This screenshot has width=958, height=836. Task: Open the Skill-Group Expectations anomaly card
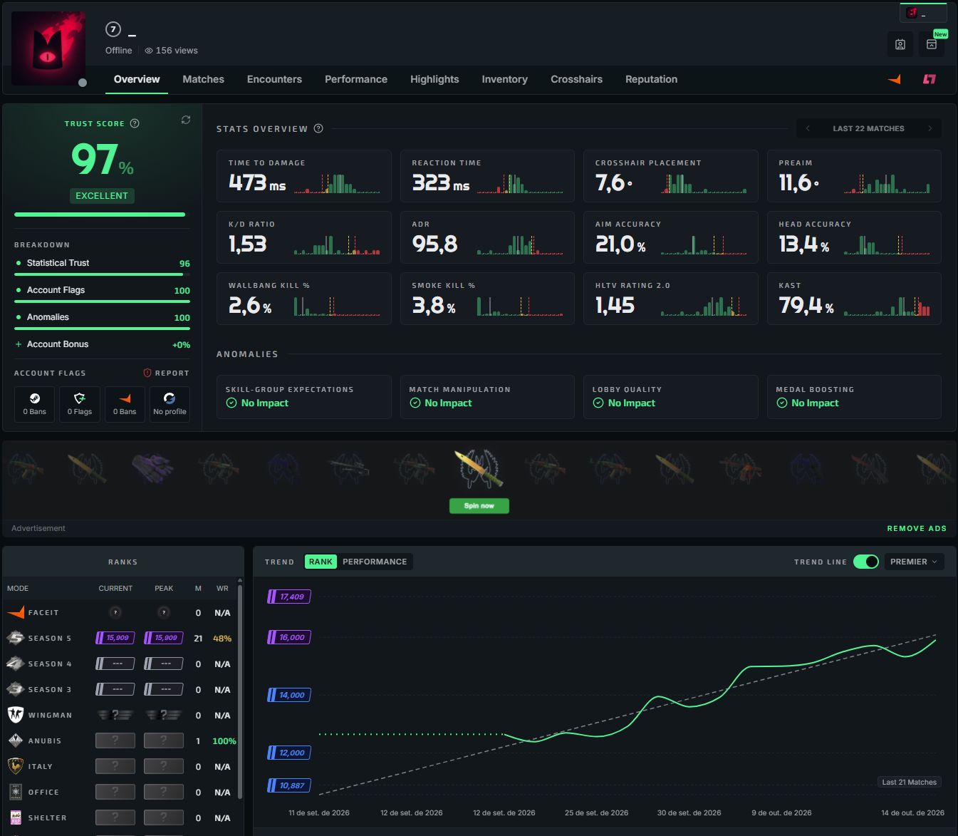(304, 397)
